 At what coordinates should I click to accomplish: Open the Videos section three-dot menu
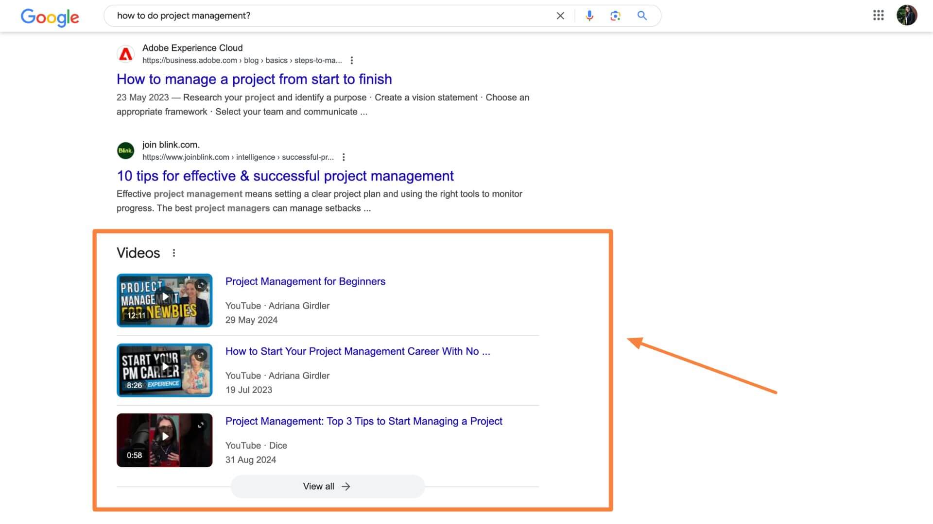click(x=174, y=253)
